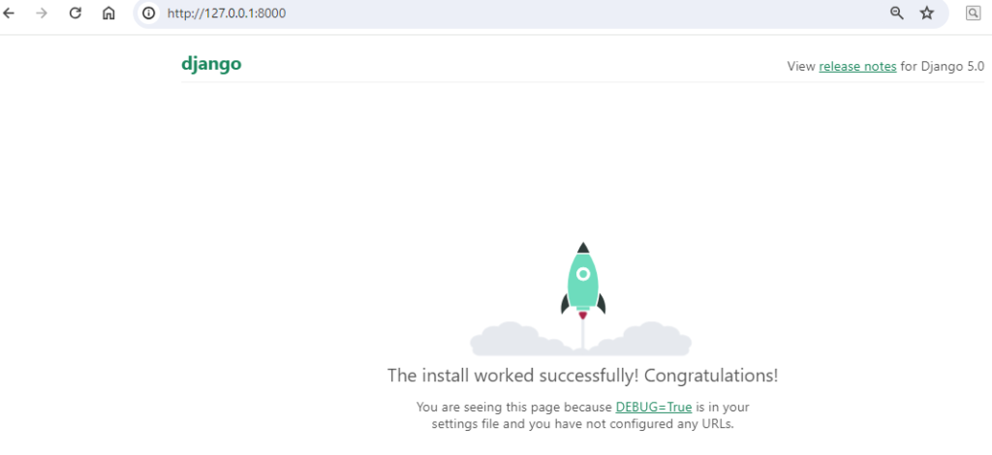Screen dimensions: 992x455
Task: Click the search extension icon in the toolbar
Action: [973, 14]
